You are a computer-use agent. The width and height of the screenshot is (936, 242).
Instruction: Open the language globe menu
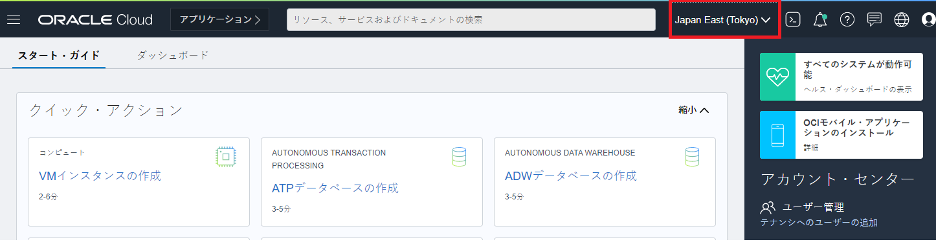(902, 19)
